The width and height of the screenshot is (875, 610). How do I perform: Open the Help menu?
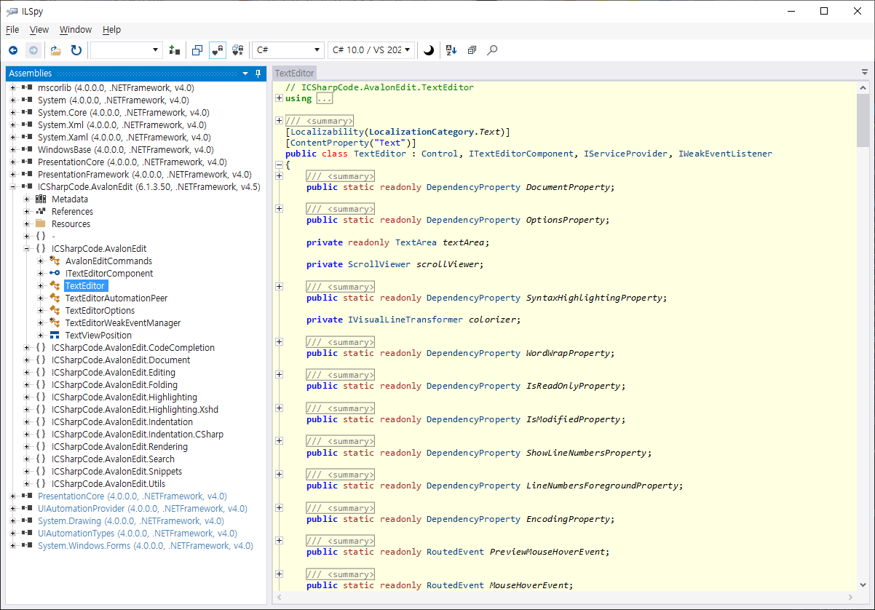[x=111, y=30]
